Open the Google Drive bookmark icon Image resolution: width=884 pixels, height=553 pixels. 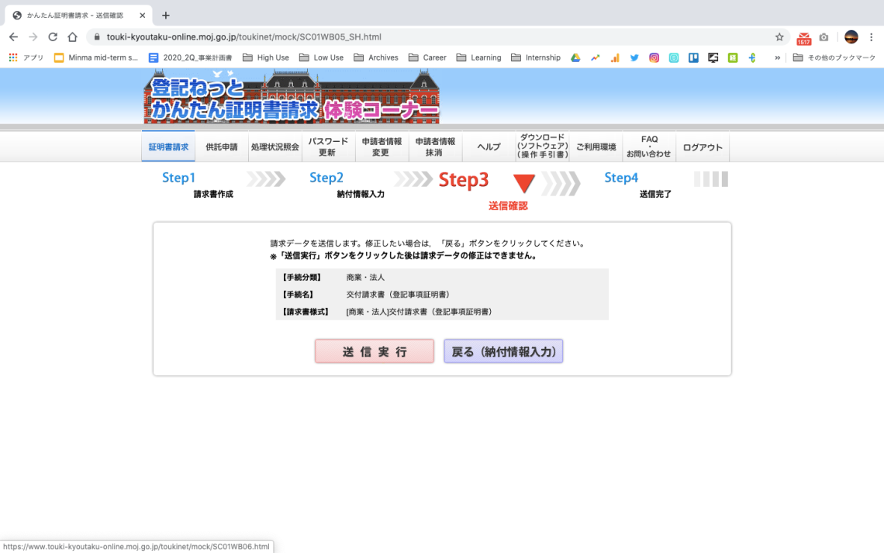click(x=575, y=57)
